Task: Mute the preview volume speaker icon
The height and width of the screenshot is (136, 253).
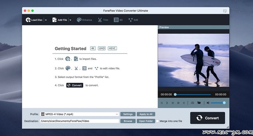Action: tap(208, 103)
